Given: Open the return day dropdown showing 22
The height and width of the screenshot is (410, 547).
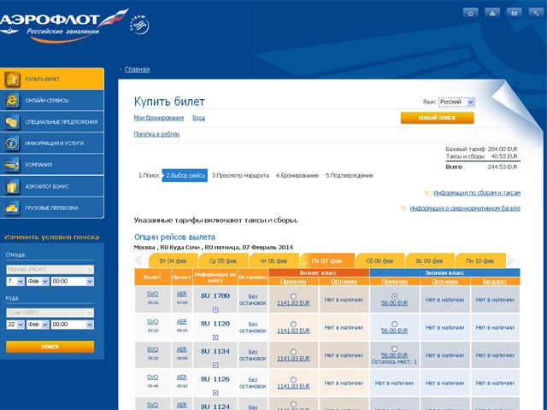Looking at the screenshot, I should pyautogui.click(x=15, y=325).
